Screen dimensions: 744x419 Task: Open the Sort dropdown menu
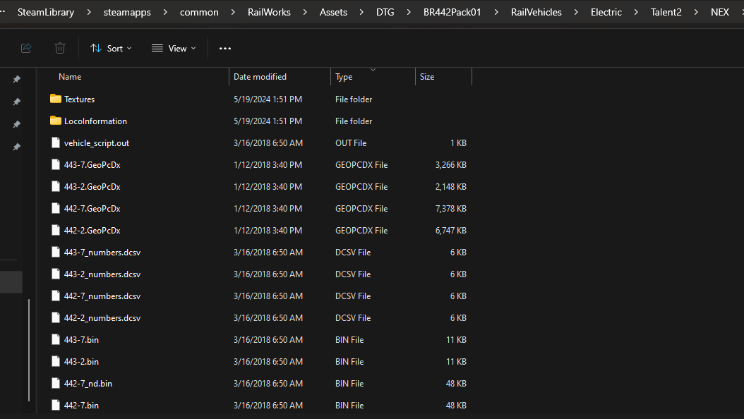click(x=111, y=48)
